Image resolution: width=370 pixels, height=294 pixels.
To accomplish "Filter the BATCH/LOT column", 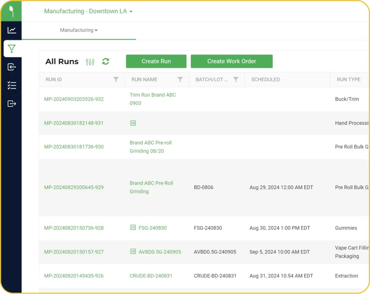I will click(x=235, y=80).
